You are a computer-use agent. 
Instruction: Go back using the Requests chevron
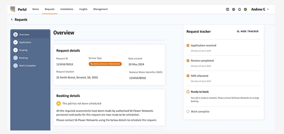tap(12, 19)
